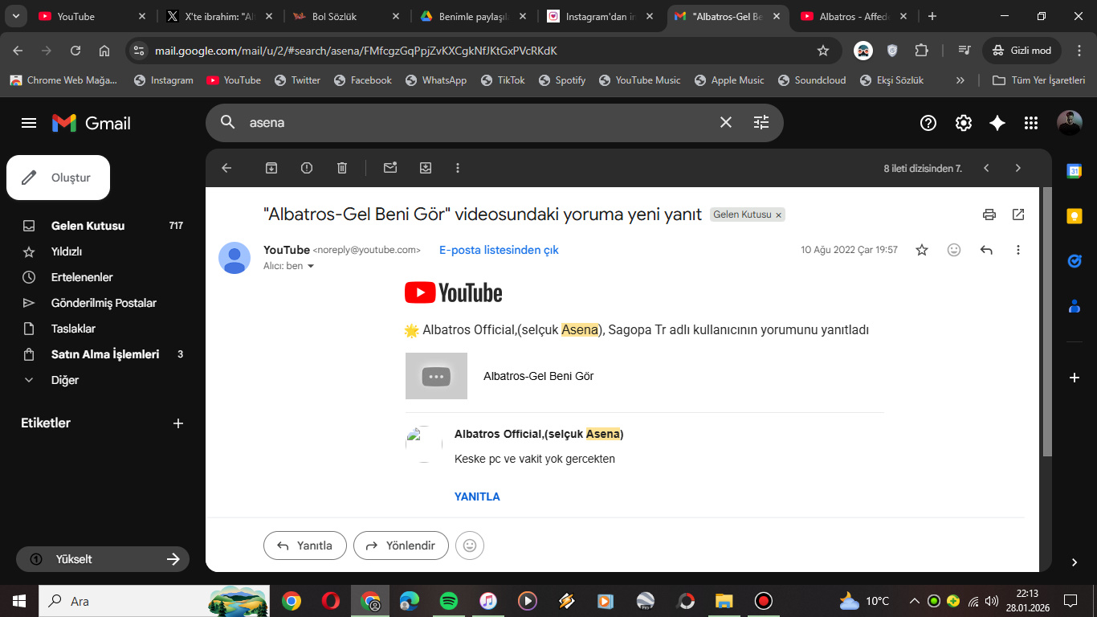Screen dimensions: 1097x617
Task: Reply using the arrow beside the date
Action: click(x=986, y=250)
